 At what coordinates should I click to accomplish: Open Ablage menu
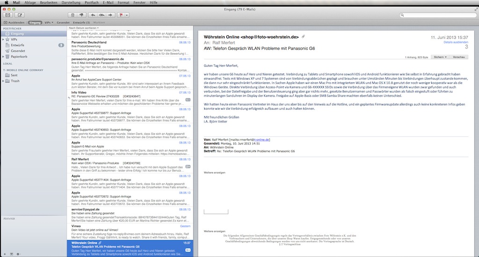point(30,2)
